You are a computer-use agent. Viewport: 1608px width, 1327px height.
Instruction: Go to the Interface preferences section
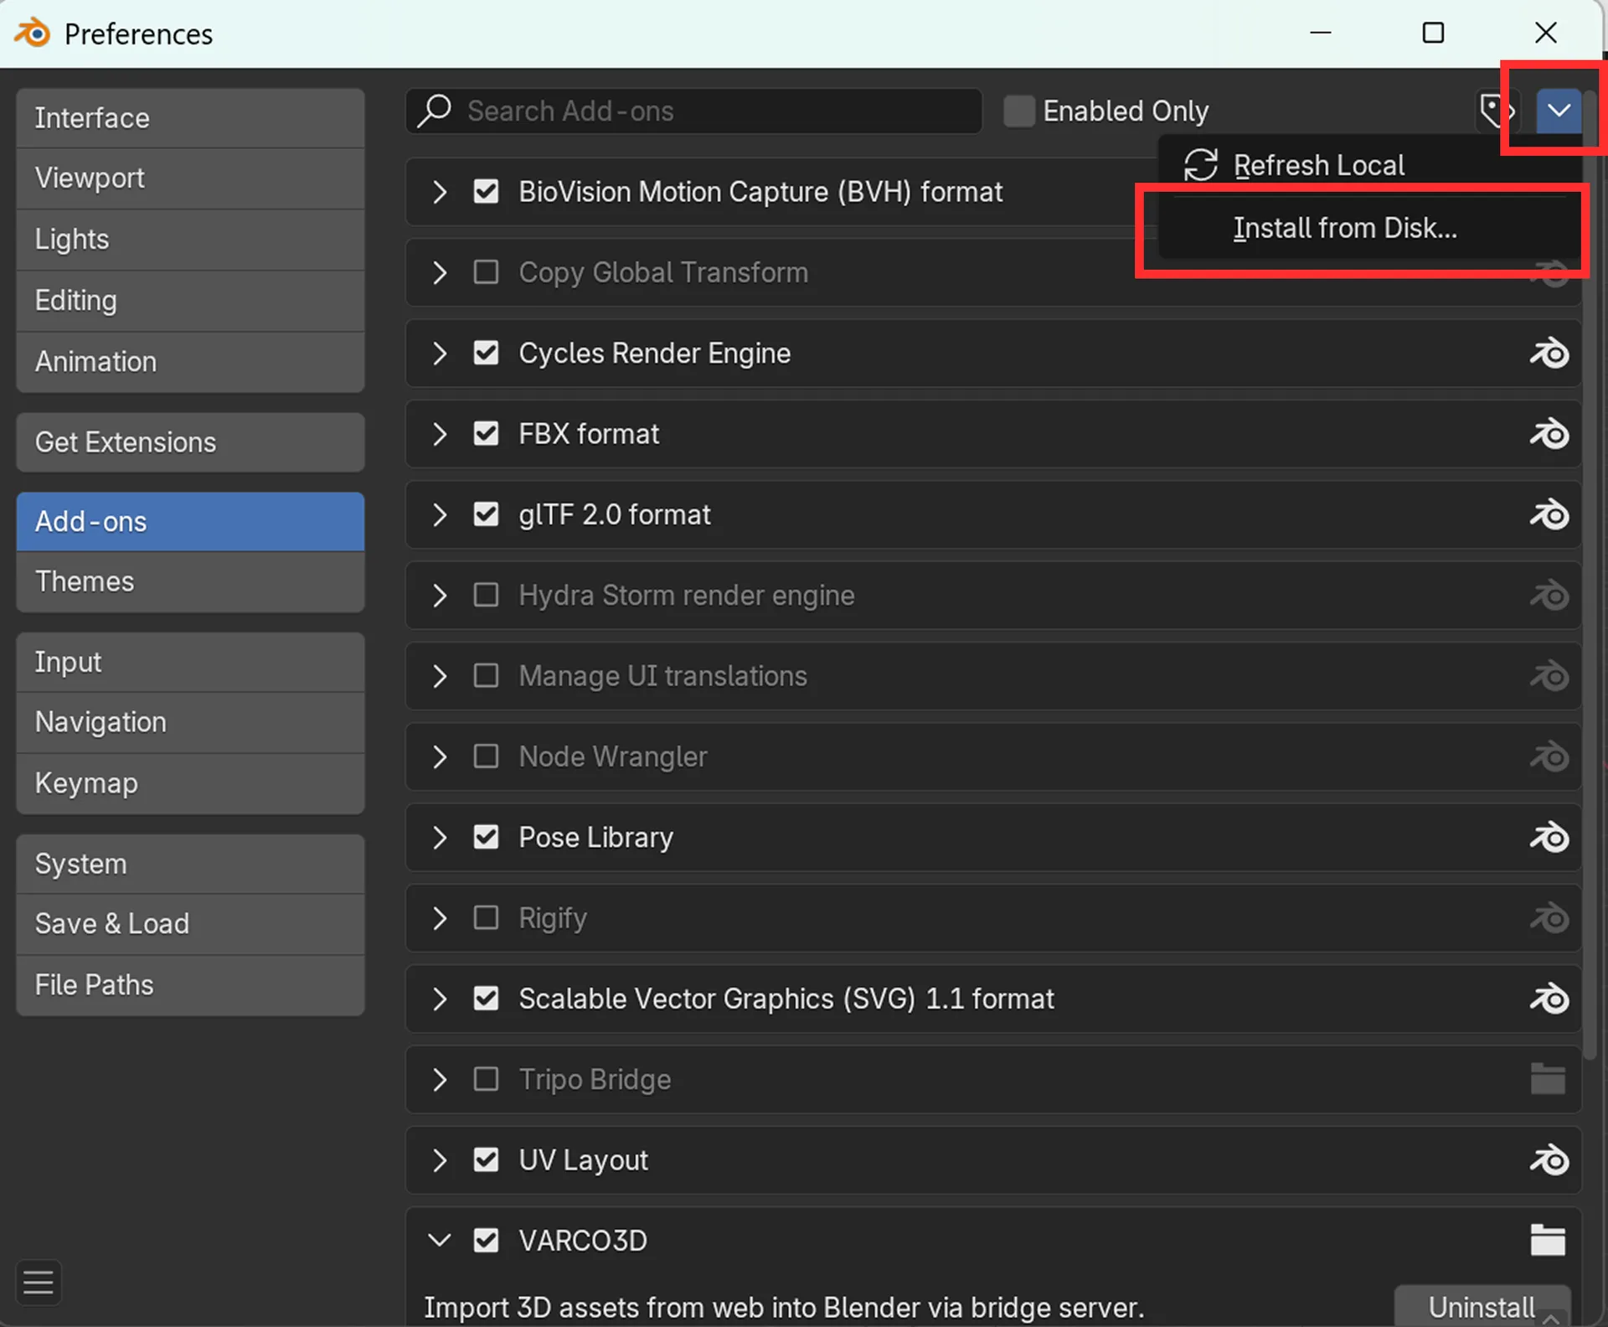point(190,118)
